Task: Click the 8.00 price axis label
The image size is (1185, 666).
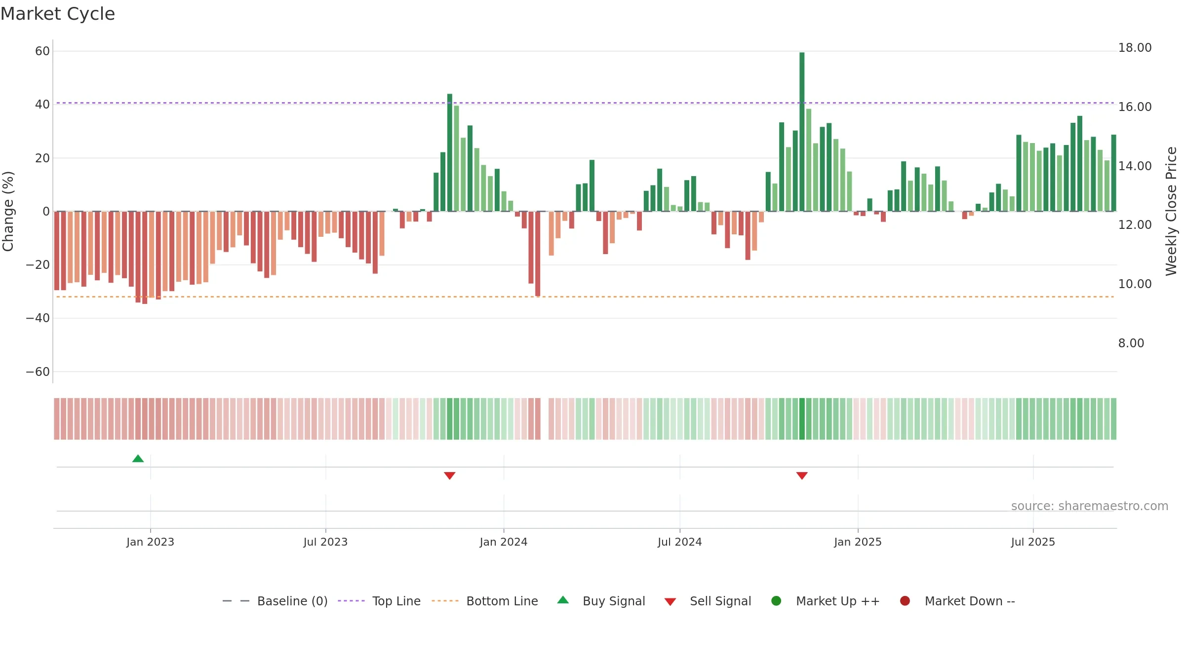Action: pos(1131,343)
